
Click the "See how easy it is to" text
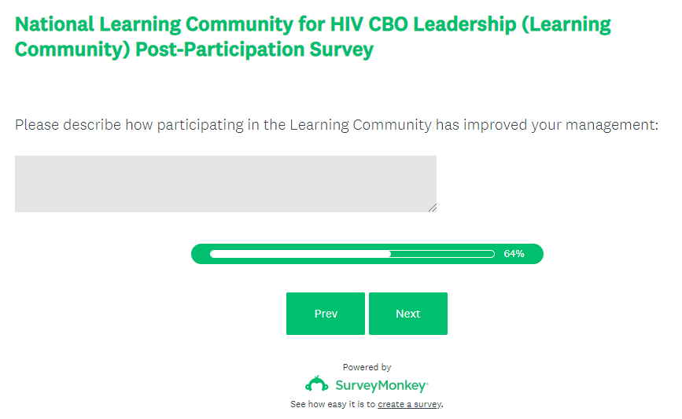[333, 404]
